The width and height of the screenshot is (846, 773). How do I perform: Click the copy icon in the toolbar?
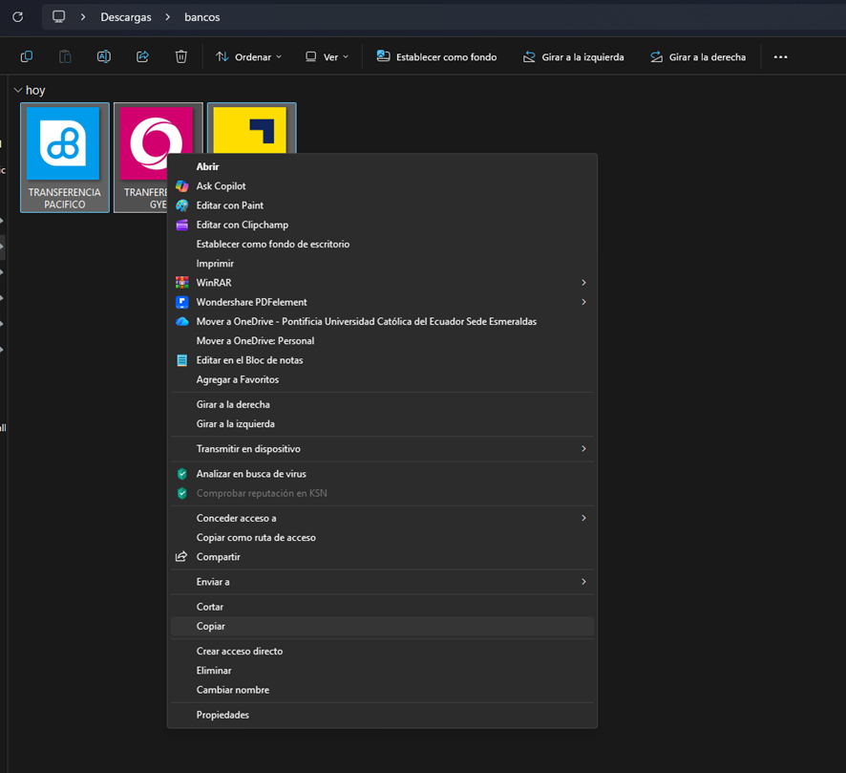tap(27, 56)
